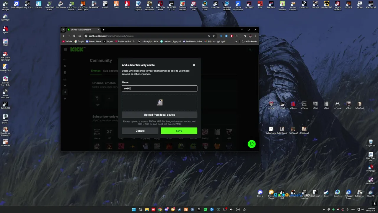This screenshot has height=213, width=378.
Task: Open Spotify from taskbar
Action: tap(205, 209)
